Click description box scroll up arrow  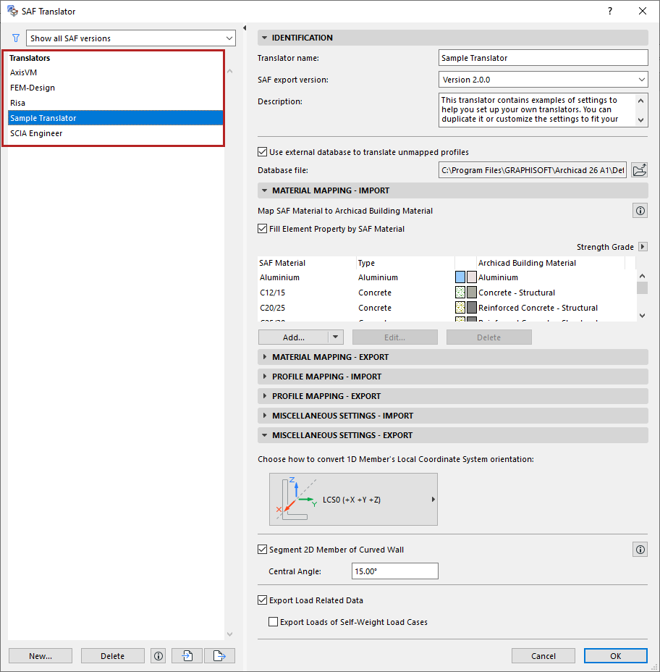(640, 101)
